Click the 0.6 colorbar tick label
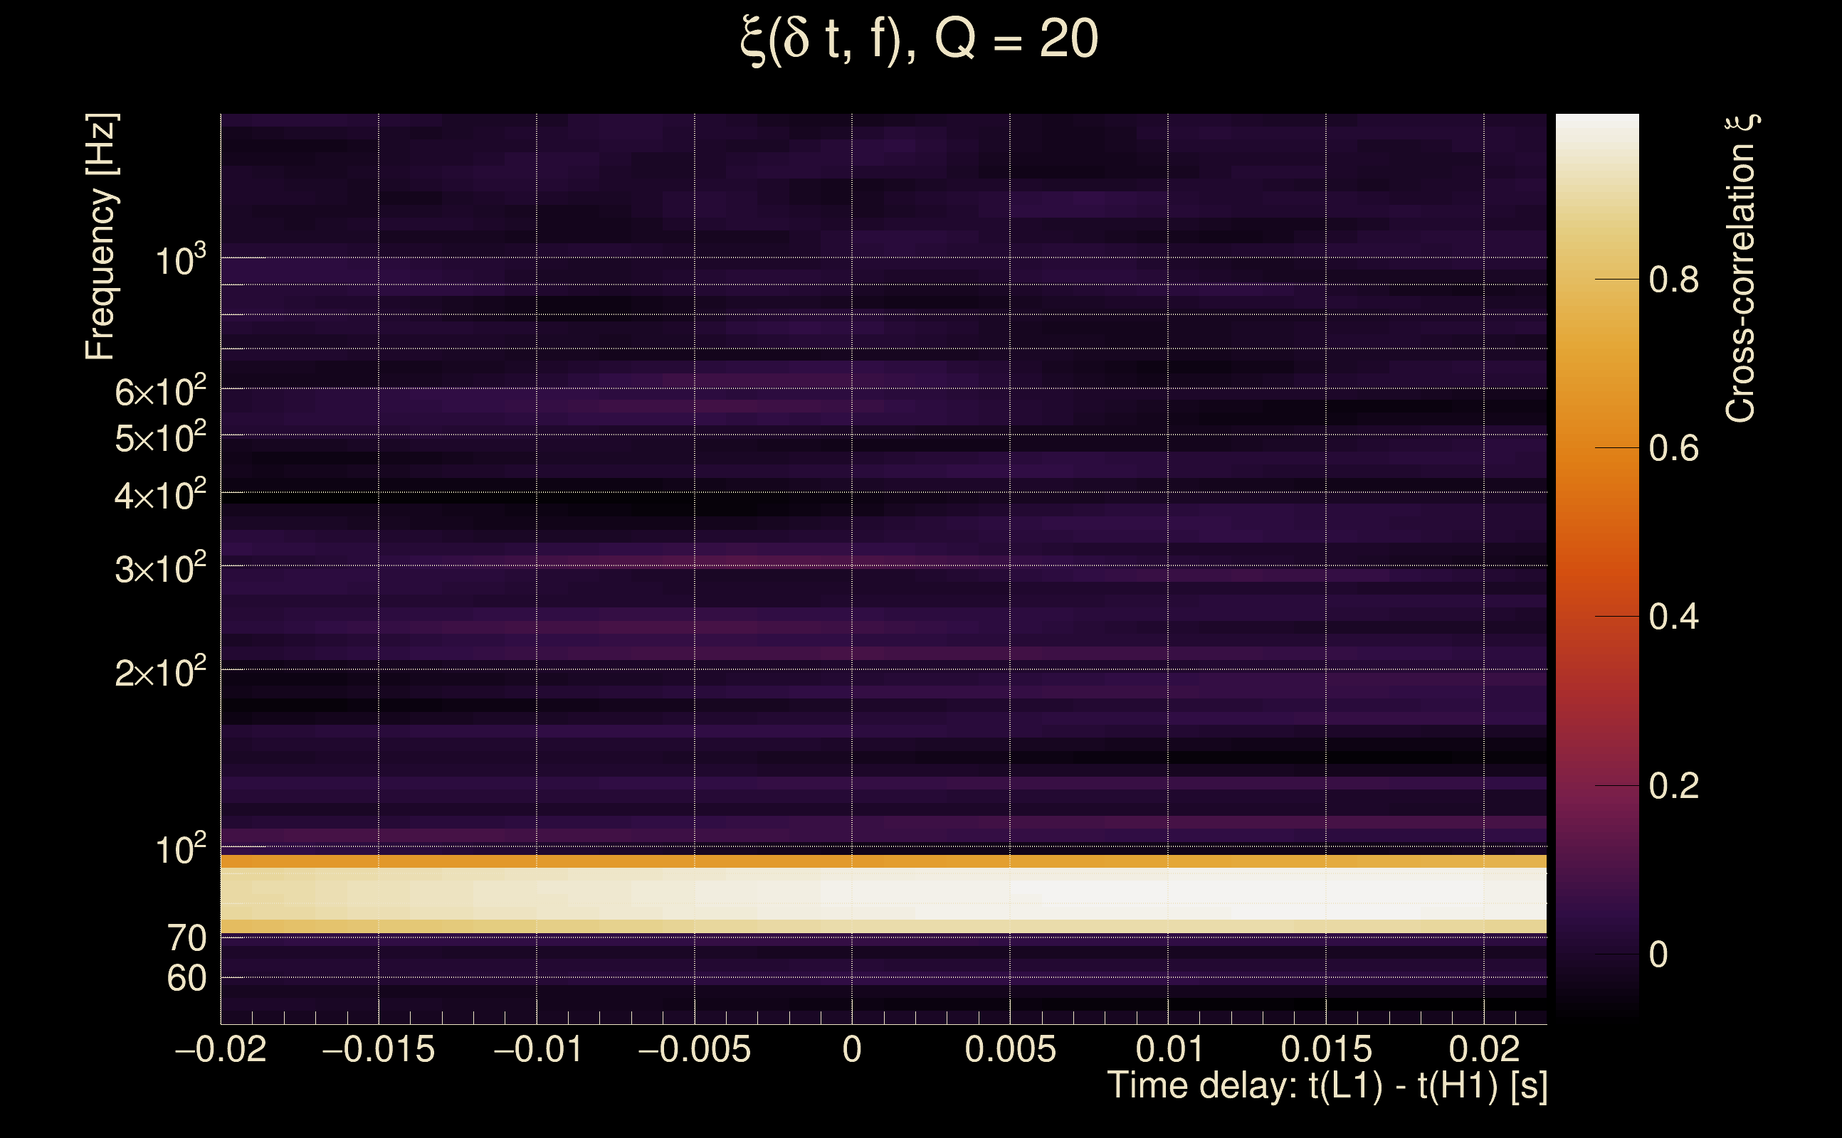Image resolution: width=1842 pixels, height=1138 pixels. (x=1673, y=449)
